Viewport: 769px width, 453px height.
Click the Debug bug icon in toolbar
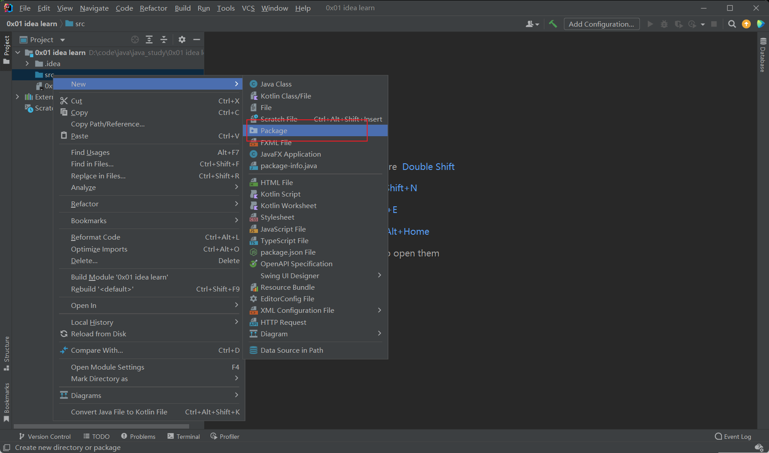[664, 24]
